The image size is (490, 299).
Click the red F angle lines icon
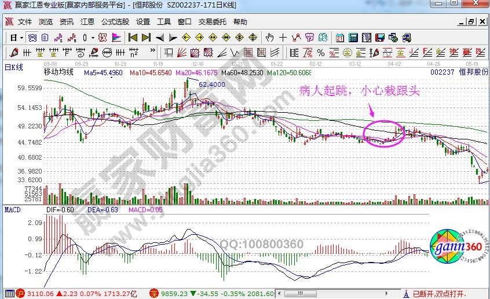427,53
